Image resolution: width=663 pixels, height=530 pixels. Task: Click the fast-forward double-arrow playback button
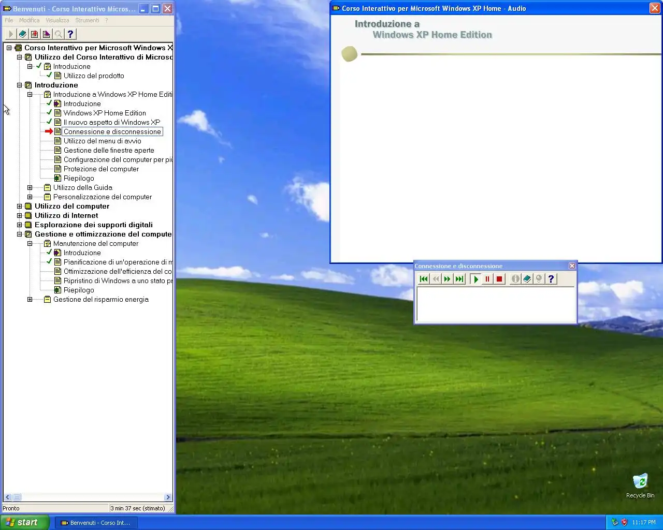(x=448, y=279)
